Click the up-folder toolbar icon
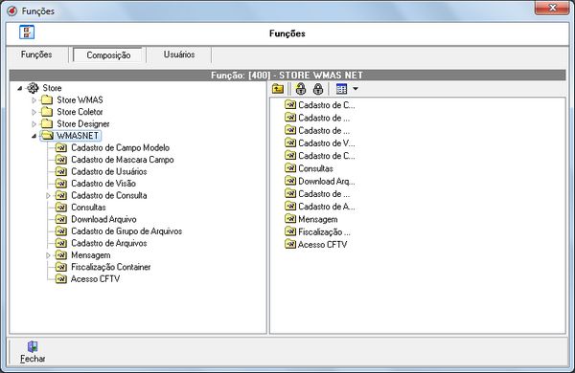575x373 pixels. pos(278,89)
